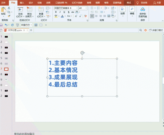Collapse the ribbon with the chevron
The height and width of the screenshot is (135, 164).
click(x=163, y=21)
